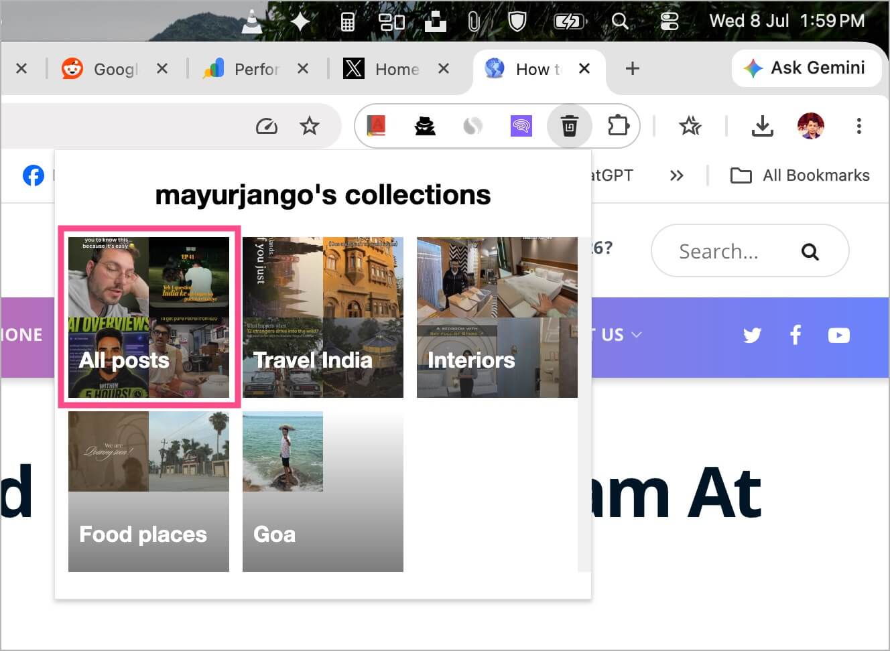
Task: Open the Downloads icon
Action: [x=763, y=126]
